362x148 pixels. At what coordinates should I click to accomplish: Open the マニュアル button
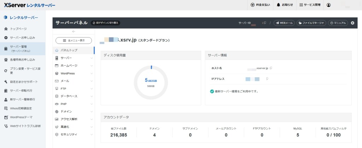pos(338,23)
